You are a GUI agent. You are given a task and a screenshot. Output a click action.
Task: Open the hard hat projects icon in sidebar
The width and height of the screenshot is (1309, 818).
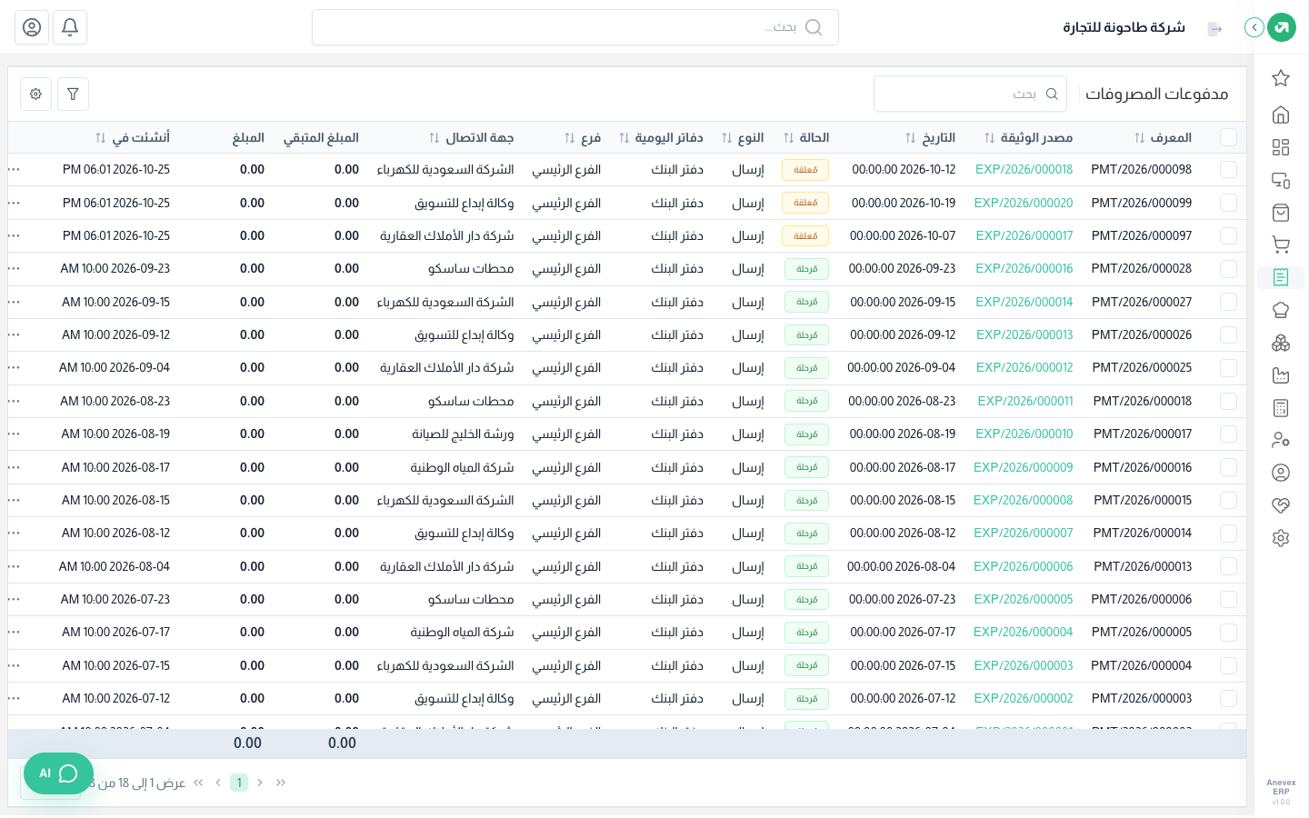(x=1281, y=310)
